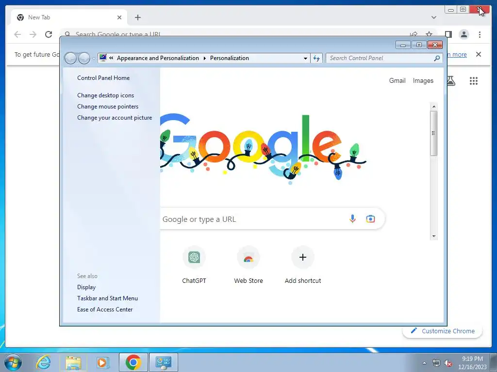Open Gmail link
The image size is (497, 372).
pyautogui.click(x=397, y=81)
